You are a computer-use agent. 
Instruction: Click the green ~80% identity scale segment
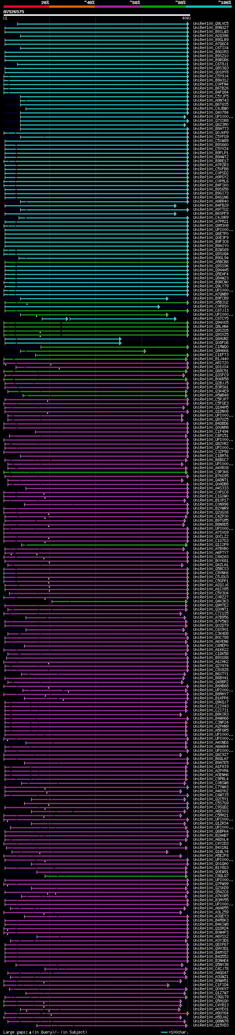tap(163, 7)
